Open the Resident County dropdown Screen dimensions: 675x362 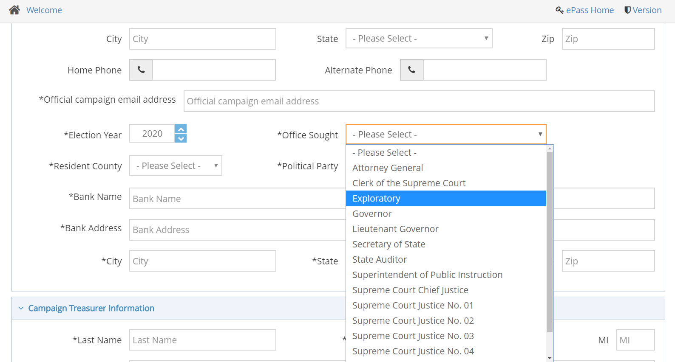[x=176, y=166]
